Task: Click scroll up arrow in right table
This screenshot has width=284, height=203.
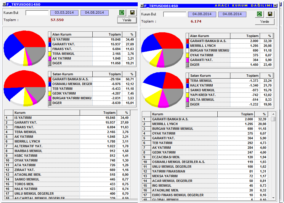Action: (x=273, y=114)
